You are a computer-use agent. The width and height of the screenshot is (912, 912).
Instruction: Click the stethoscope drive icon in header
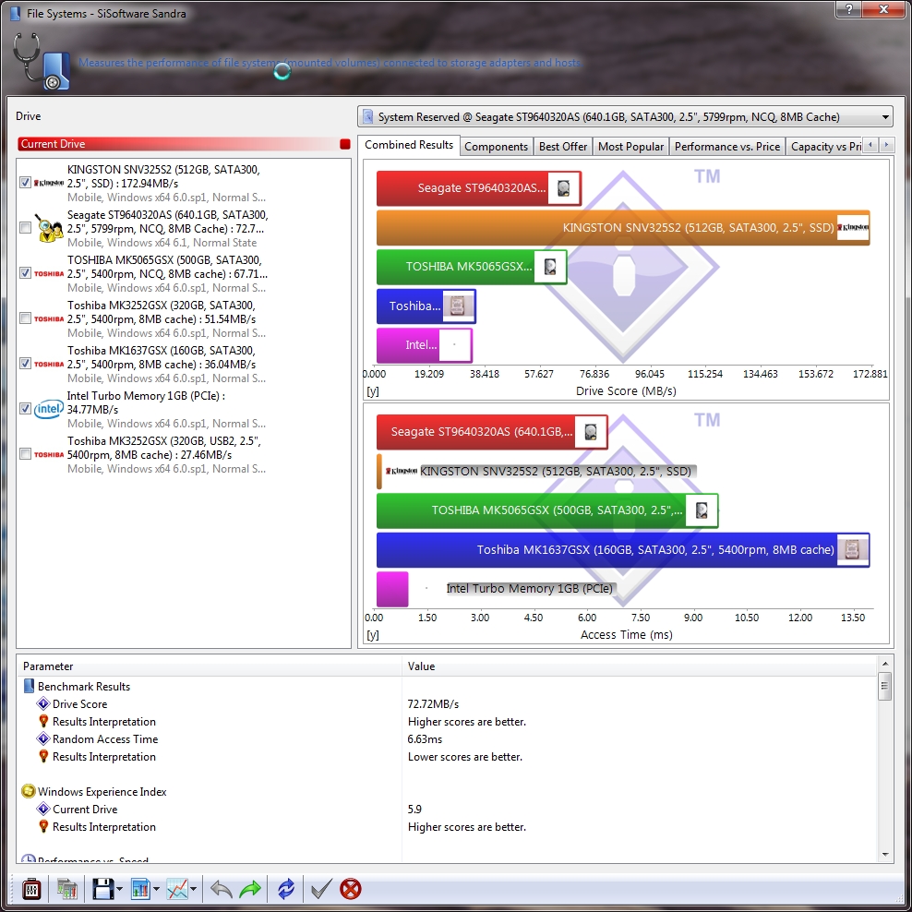click(x=41, y=62)
